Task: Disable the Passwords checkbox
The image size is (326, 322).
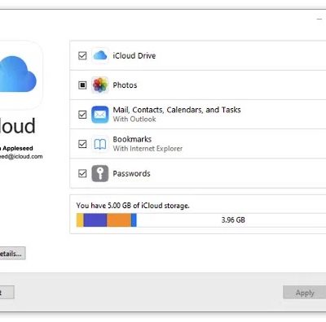Action: tap(82, 173)
